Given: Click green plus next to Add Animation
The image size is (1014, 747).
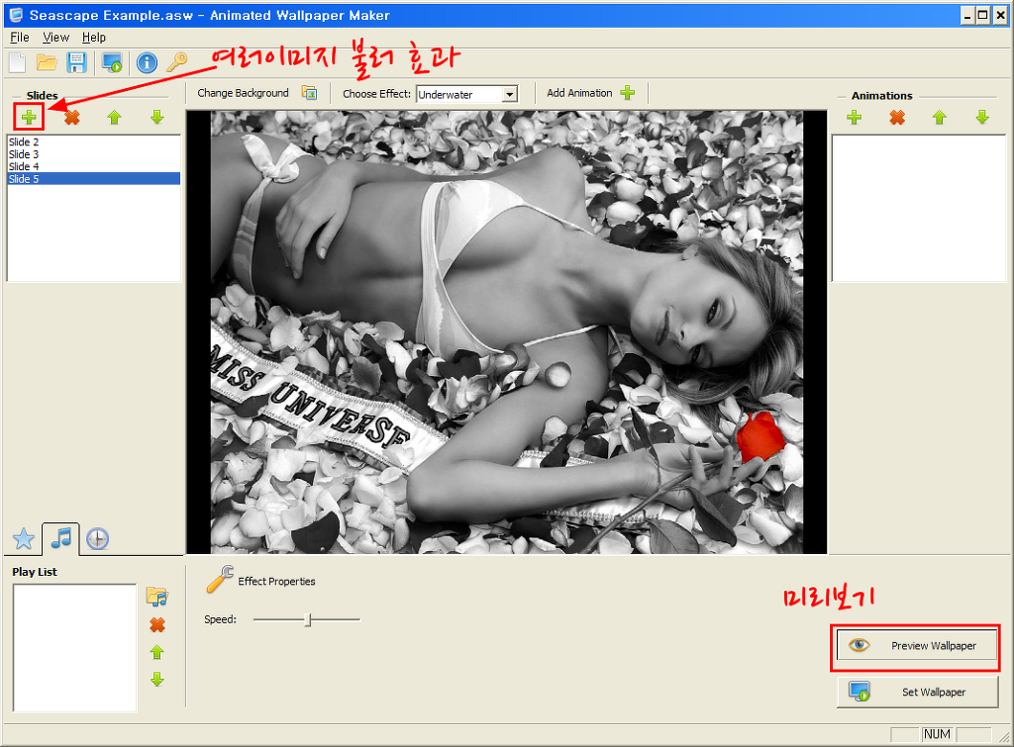Looking at the screenshot, I should pos(627,93).
